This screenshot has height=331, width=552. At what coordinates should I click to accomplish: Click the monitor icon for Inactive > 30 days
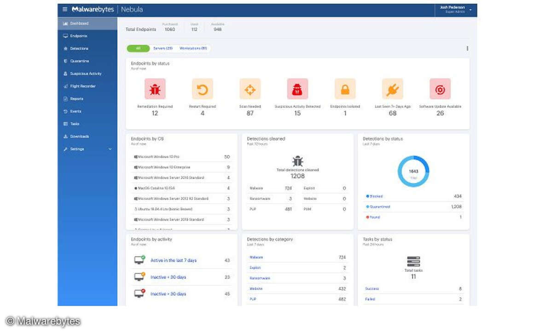pos(139,293)
